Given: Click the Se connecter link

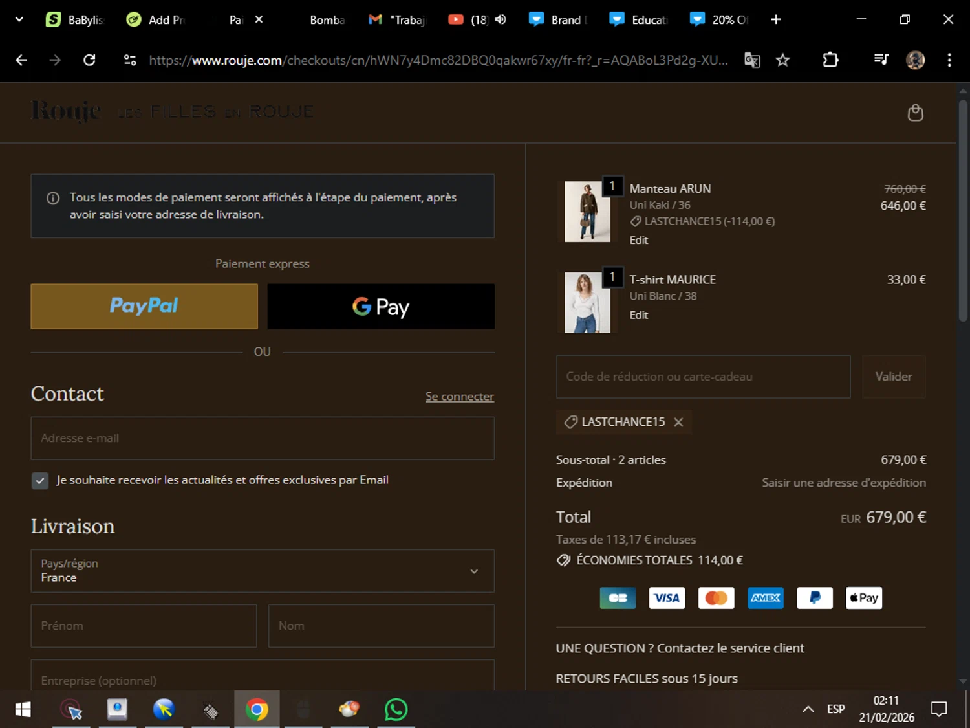Looking at the screenshot, I should coord(459,396).
